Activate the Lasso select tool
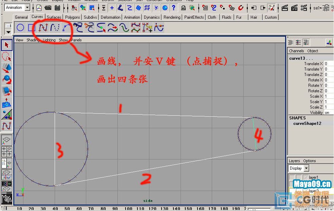334x211 pixels. (6, 57)
